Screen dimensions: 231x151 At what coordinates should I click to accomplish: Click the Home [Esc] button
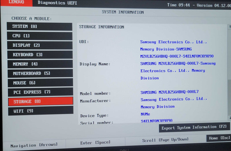coord(219,138)
